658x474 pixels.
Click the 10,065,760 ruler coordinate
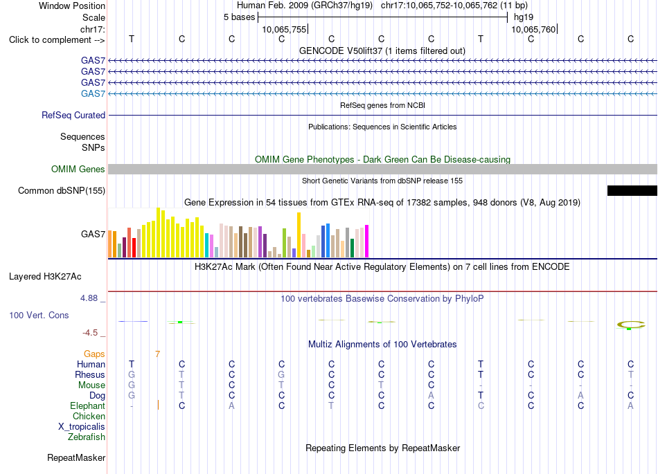pos(533,29)
